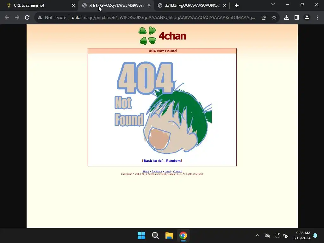Click the Not secure warning icon
Screen dimensions: 324x243
point(40,18)
